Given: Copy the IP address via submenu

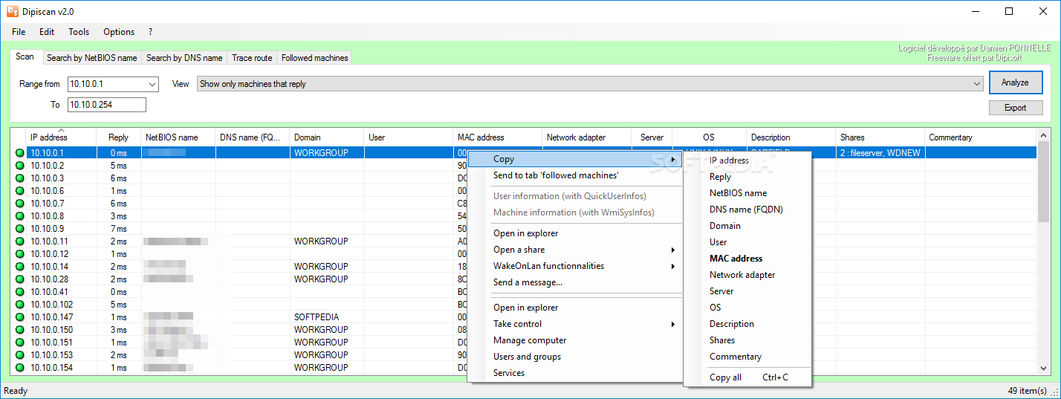Looking at the screenshot, I should point(747,160).
